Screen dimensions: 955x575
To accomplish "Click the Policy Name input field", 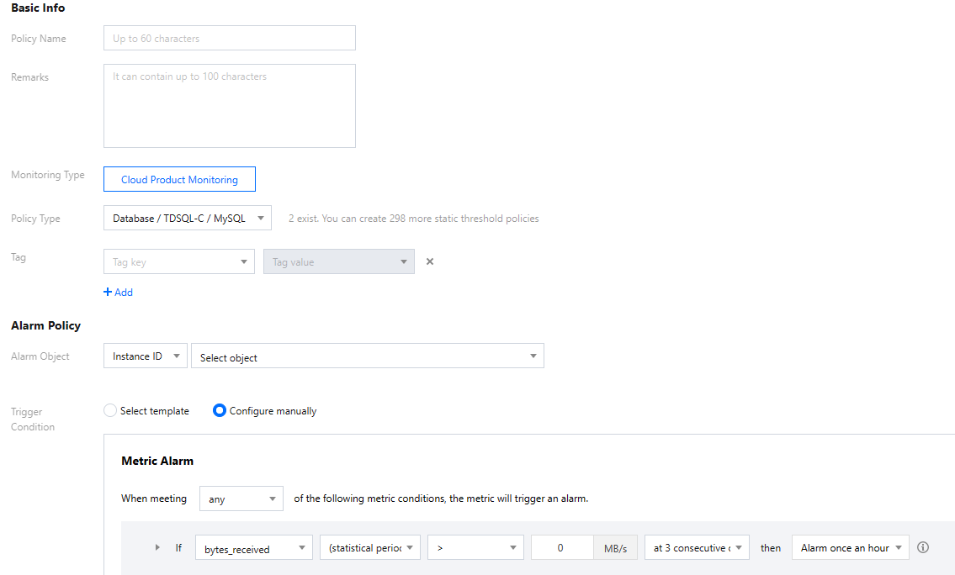I will (229, 39).
